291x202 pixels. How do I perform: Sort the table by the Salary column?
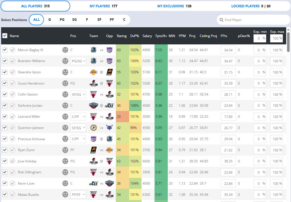pyautogui.click(x=147, y=36)
